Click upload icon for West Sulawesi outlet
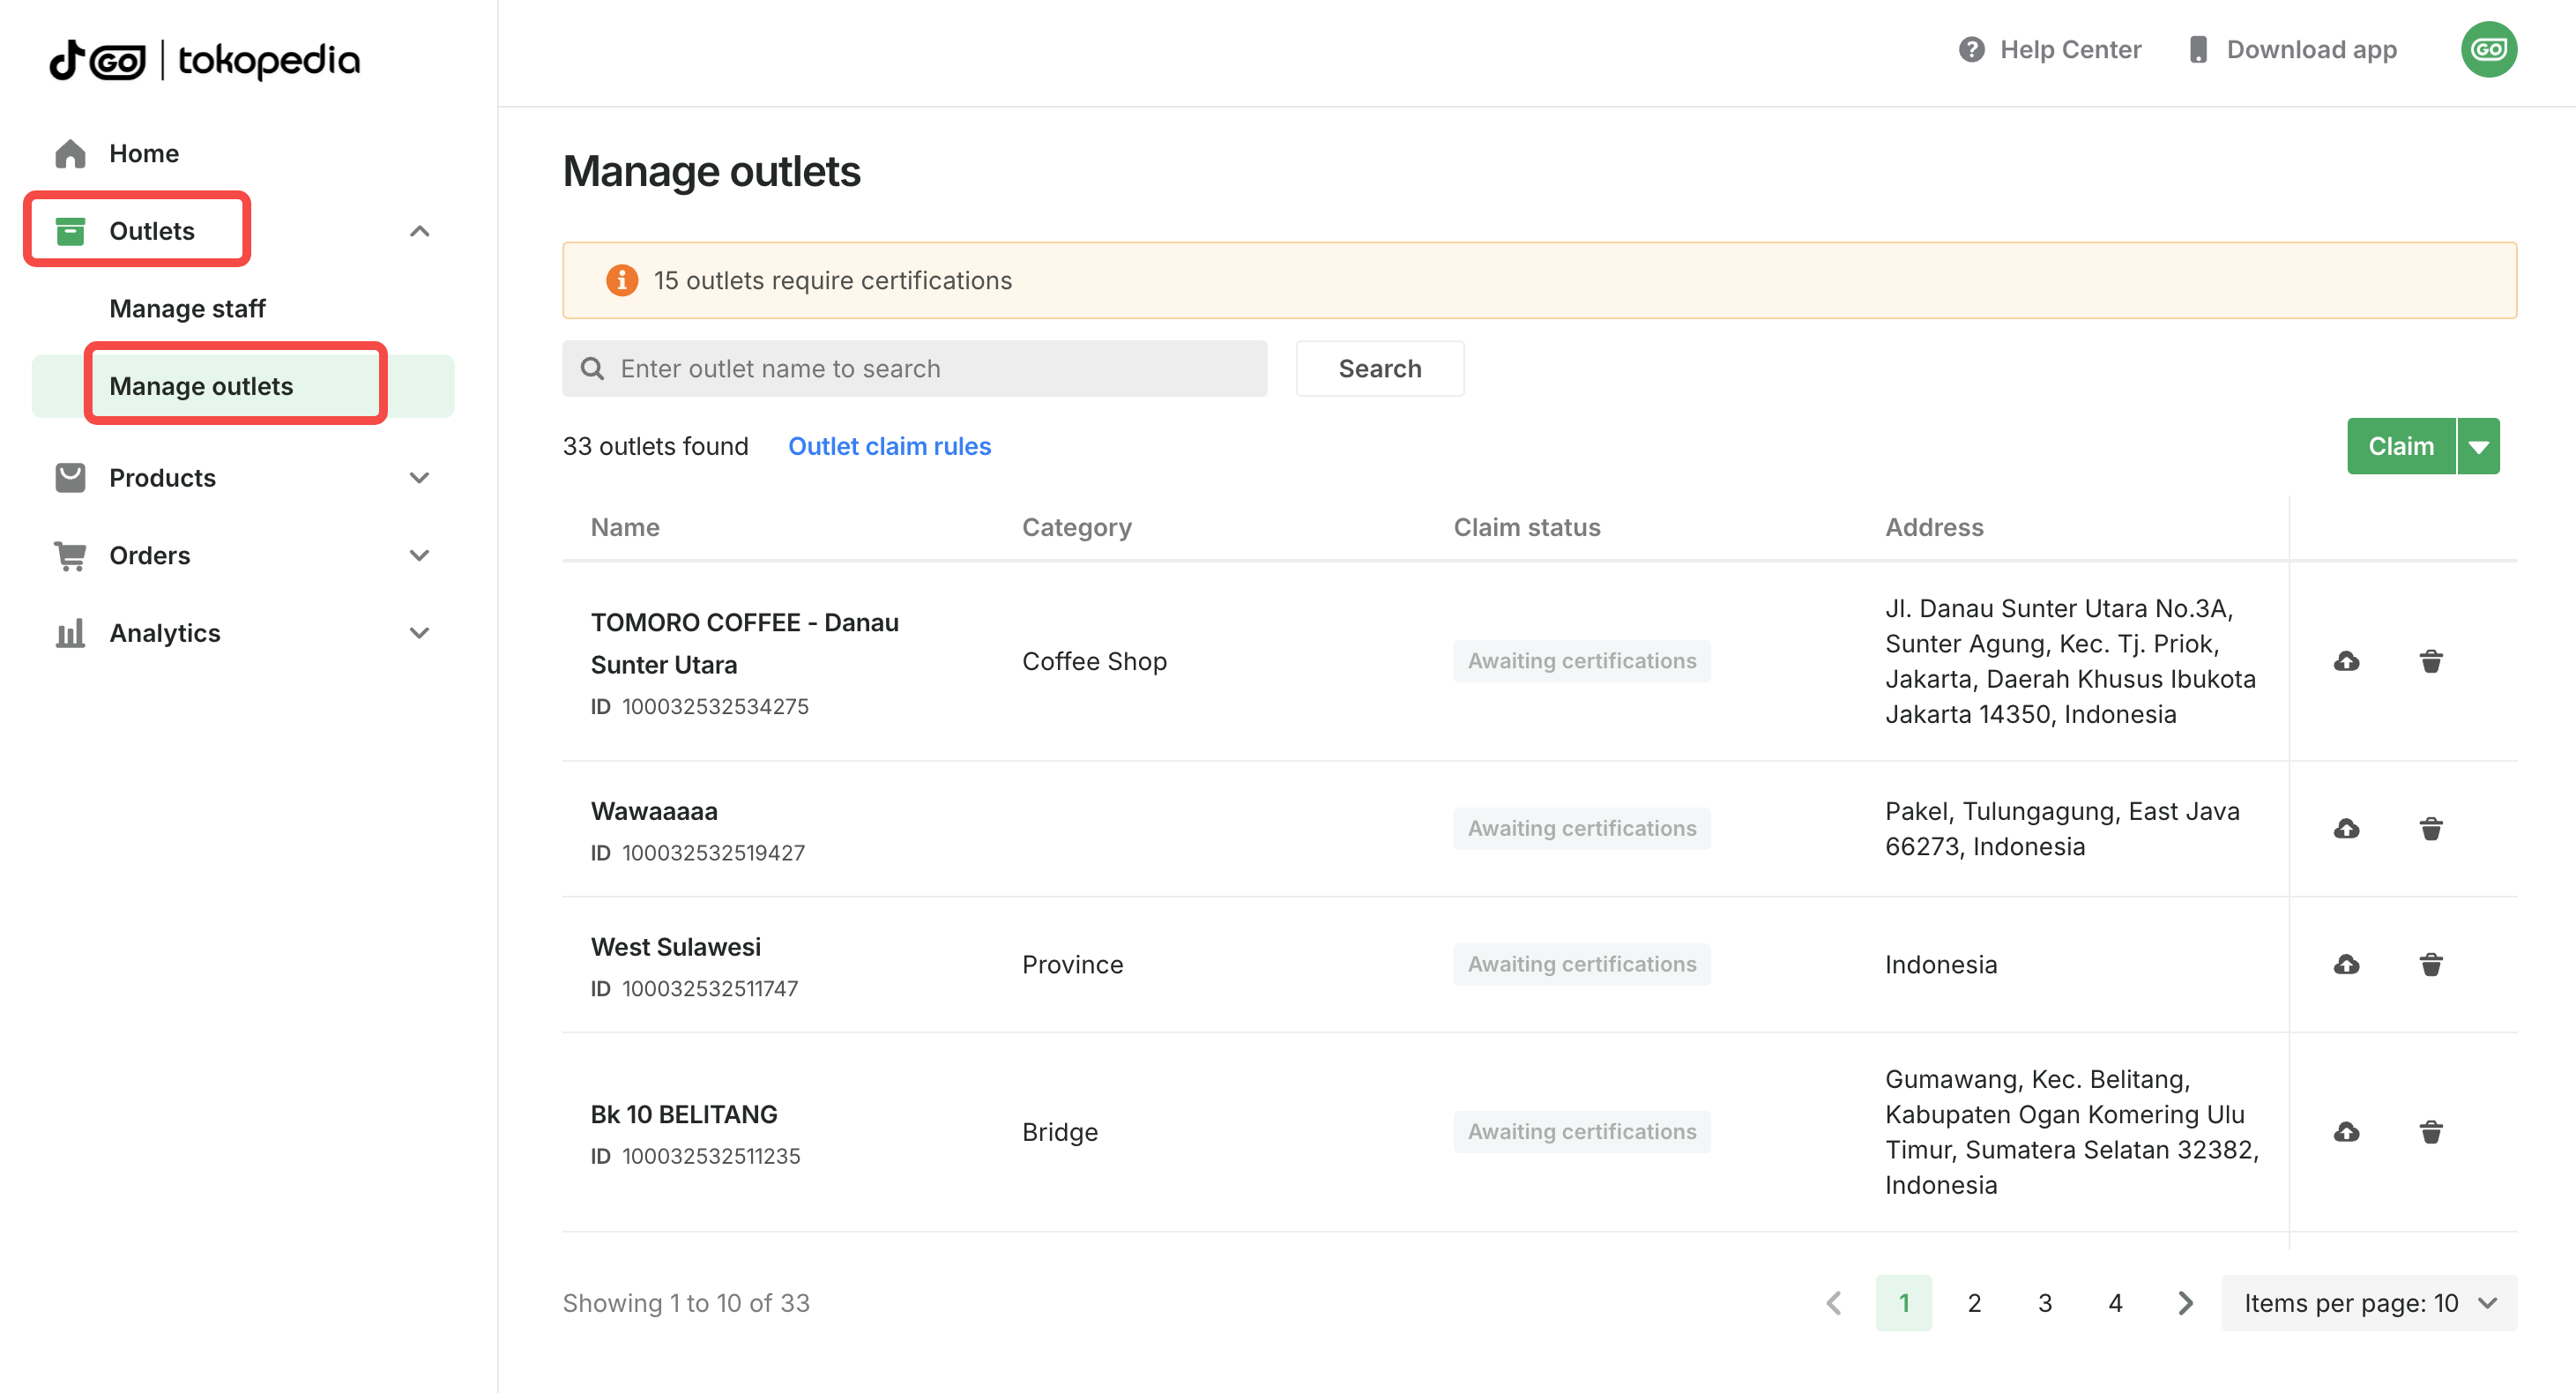This screenshot has height=1393, width=2576. click(x=2346, y=964)
